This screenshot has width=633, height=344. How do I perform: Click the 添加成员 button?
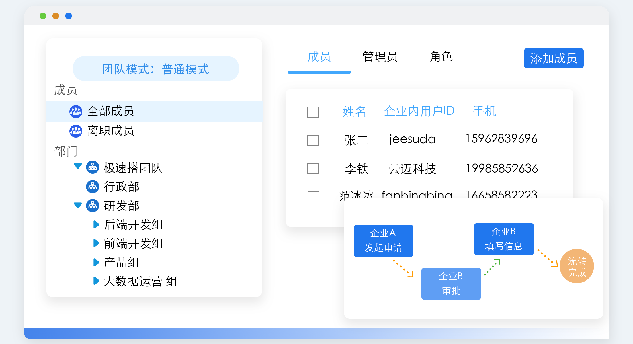click(x=554, y=58)
